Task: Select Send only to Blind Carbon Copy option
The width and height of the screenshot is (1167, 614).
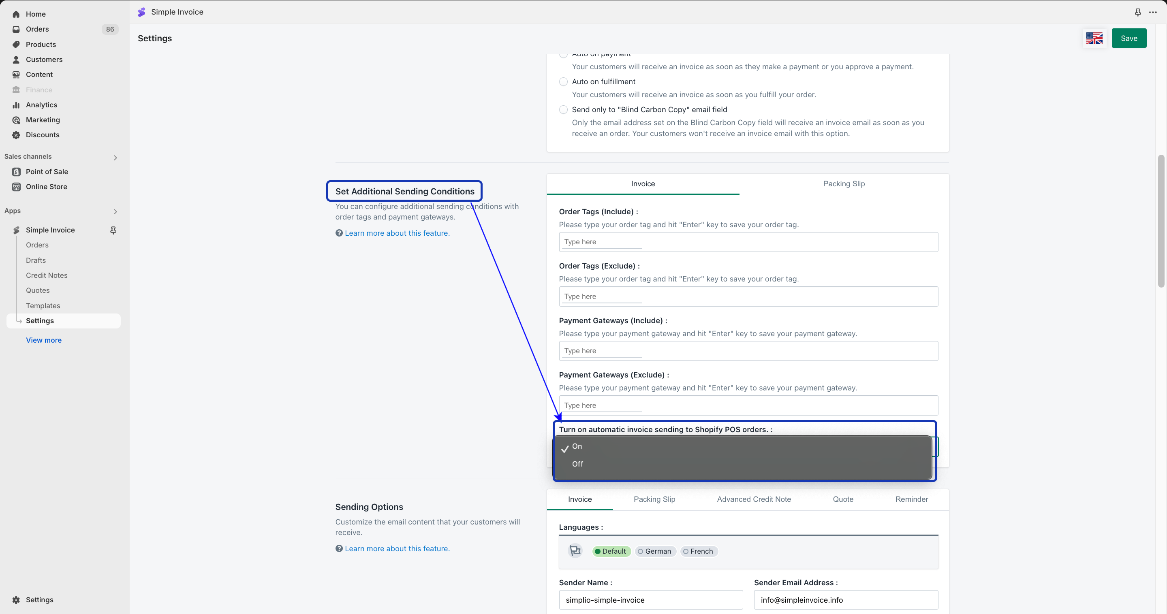Action: [563, 110]
